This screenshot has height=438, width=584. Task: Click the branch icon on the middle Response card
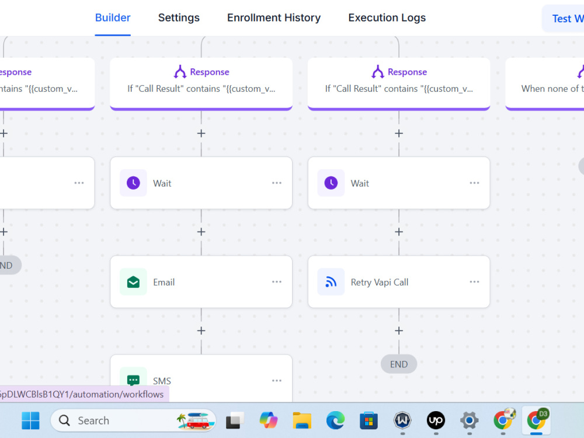(x=180, y=71)
